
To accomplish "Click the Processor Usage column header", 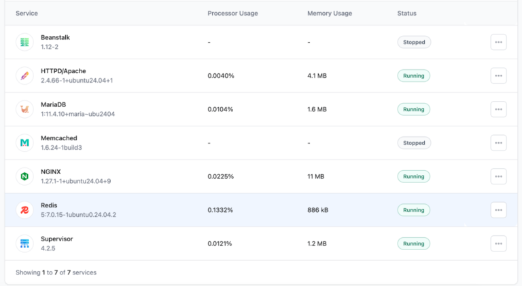I will pos(232,14).
